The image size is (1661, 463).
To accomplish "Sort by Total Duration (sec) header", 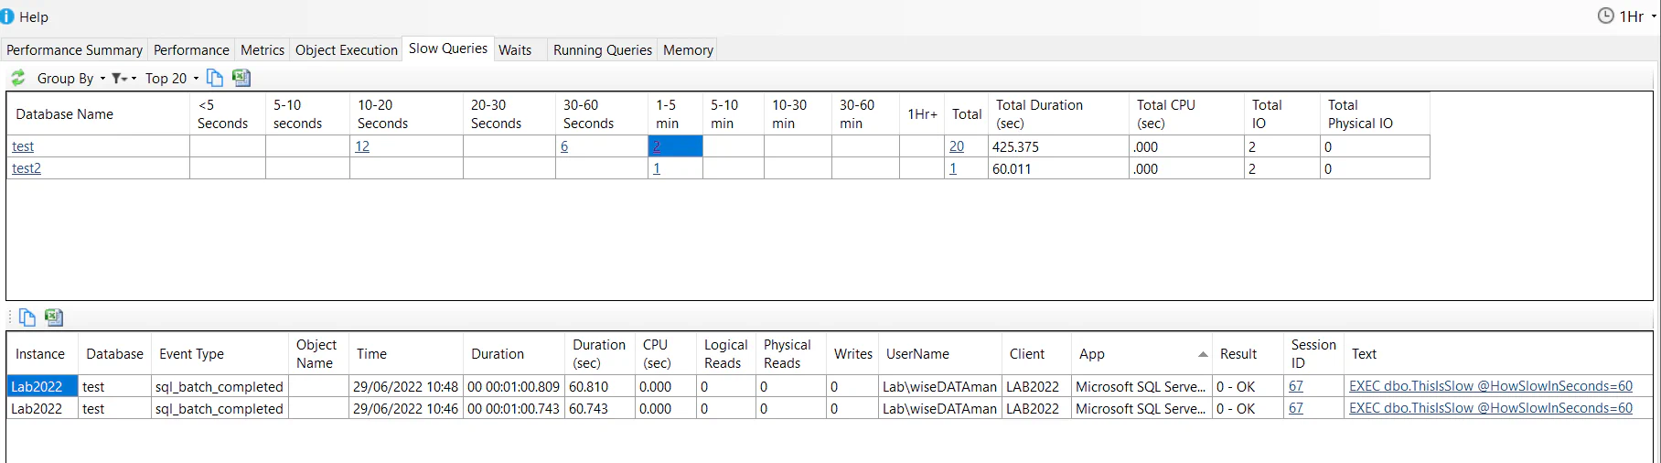I will click(x=1058, y=114).
